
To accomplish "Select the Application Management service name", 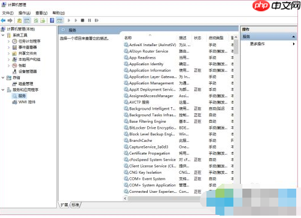I will click(x=151, y=83).
